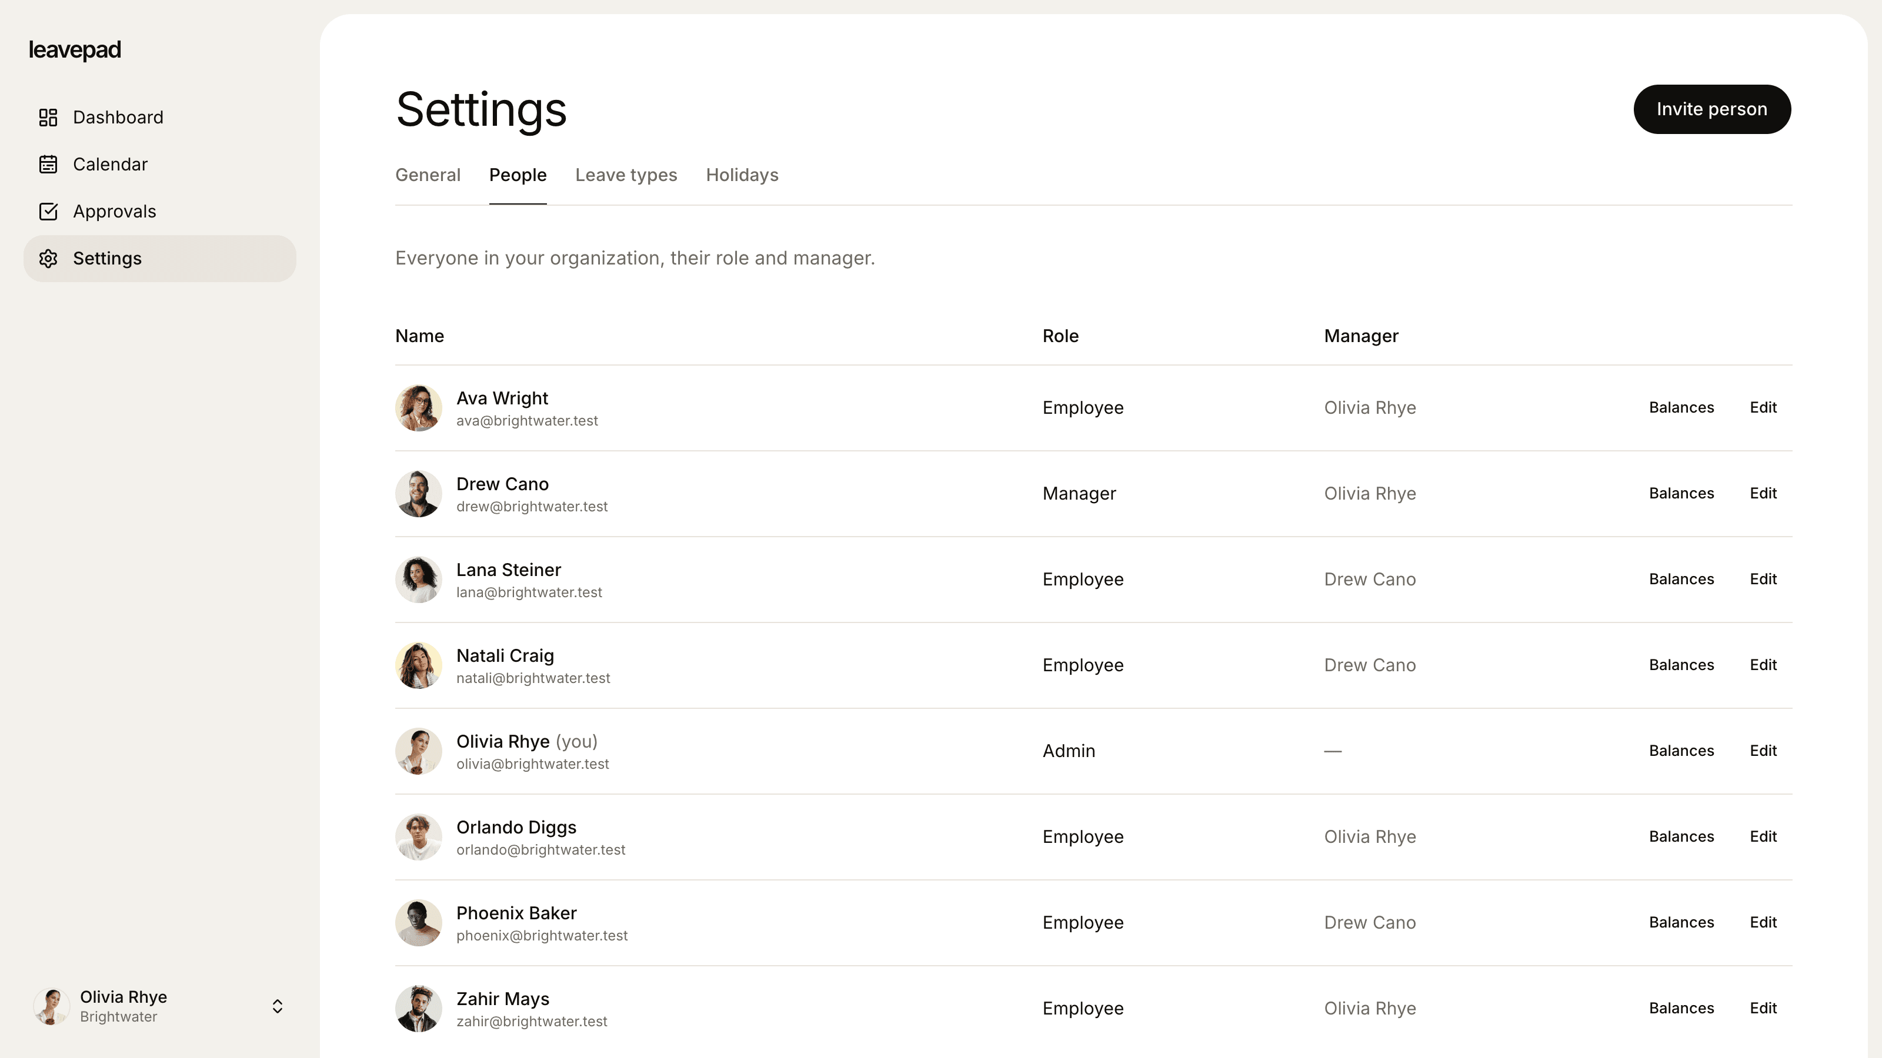Screen dimensions: 1882x1058
Task: Edit Orlando Diggs's record
Action: pos(1763,837)
